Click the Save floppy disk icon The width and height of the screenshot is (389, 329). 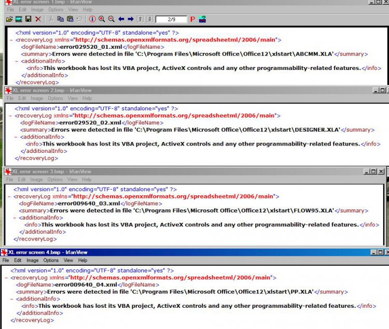29,19
